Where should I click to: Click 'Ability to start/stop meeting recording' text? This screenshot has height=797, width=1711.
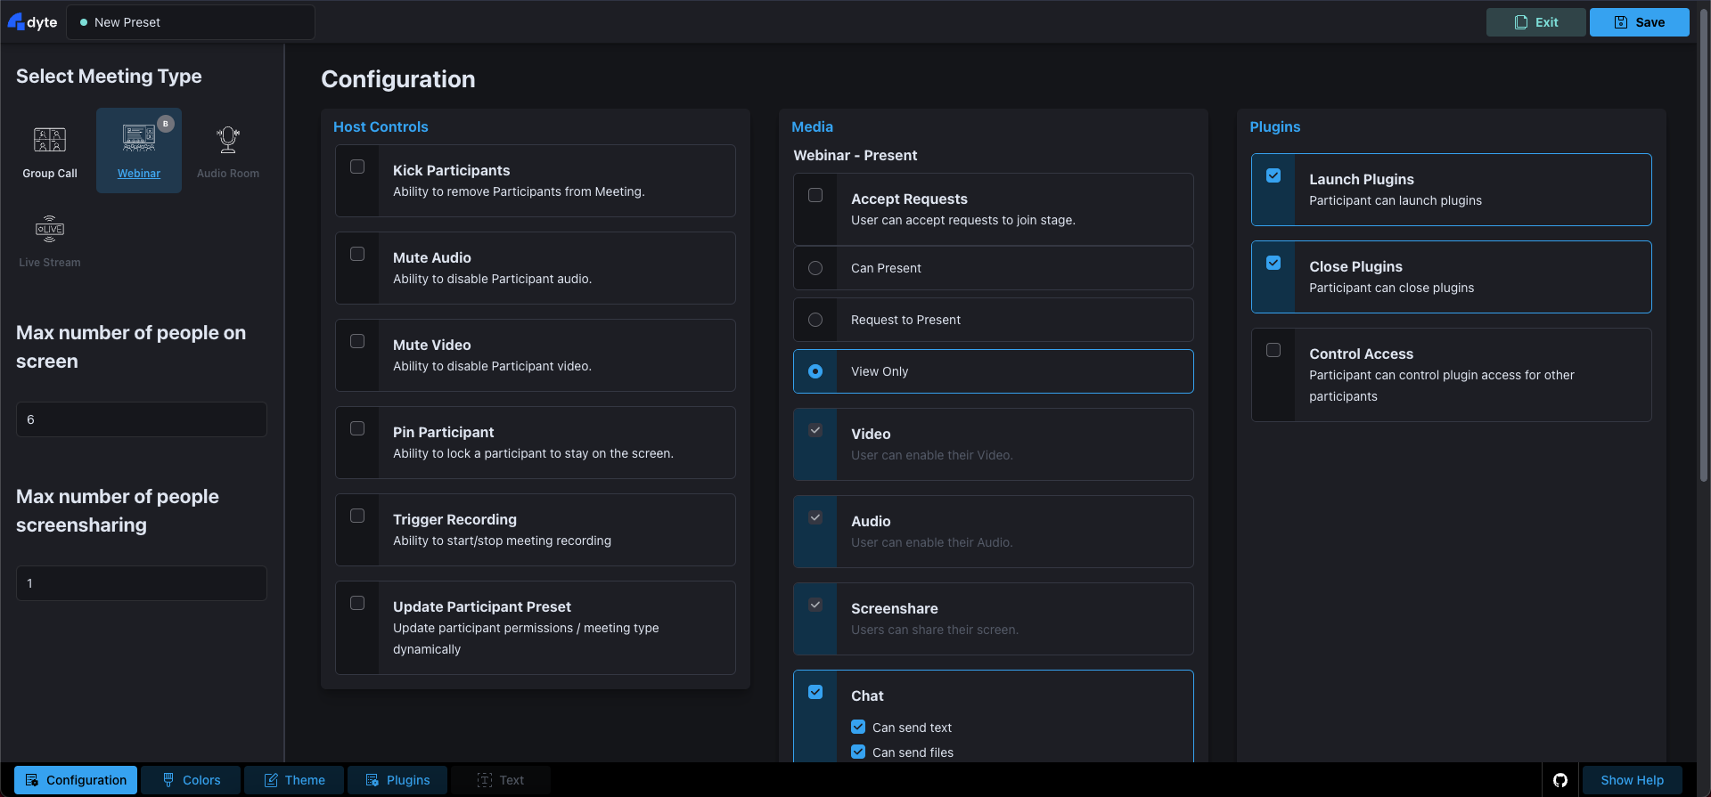pyautogui.click(x=502, y=541)
